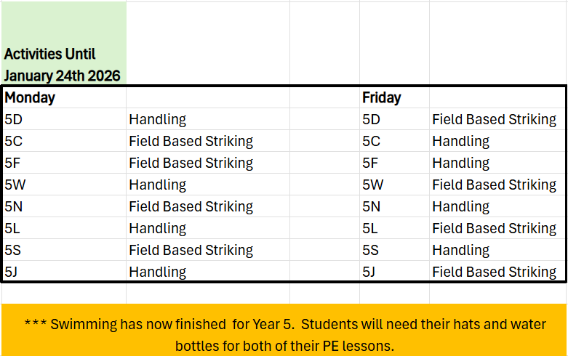
Task: Select Handling beside Friday's 5S
Action: tap(461, 250)
